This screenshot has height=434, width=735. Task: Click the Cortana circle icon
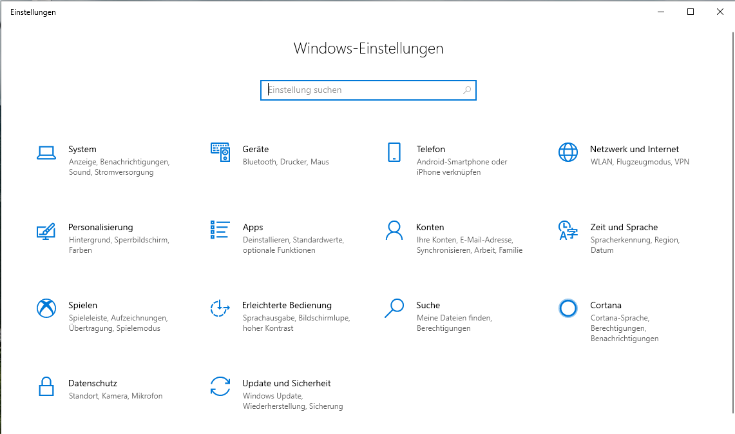pyautogui.click(x=568, y=308)
